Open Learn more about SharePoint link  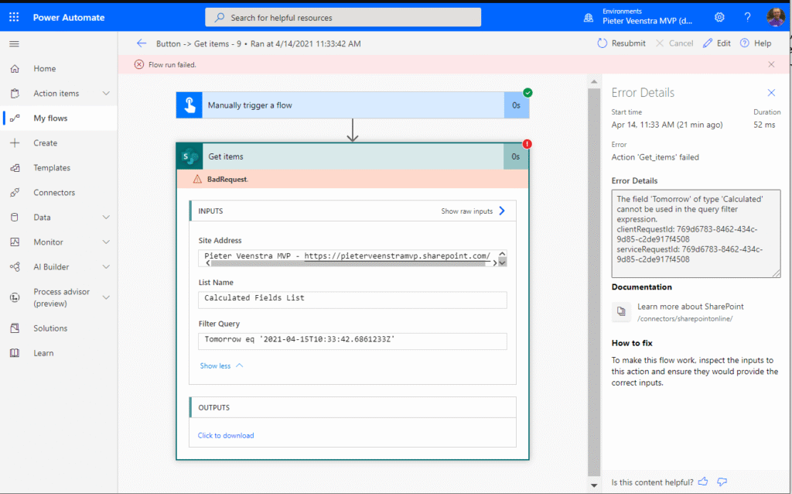[x=691, y=307]
